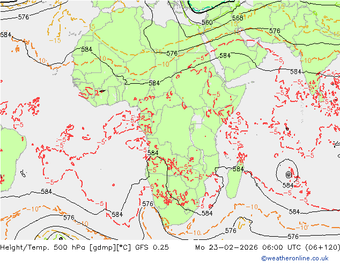This screenshot has width=340, height=263.
Task: Click the "GFS 0.25" model label
Action: 152,247
